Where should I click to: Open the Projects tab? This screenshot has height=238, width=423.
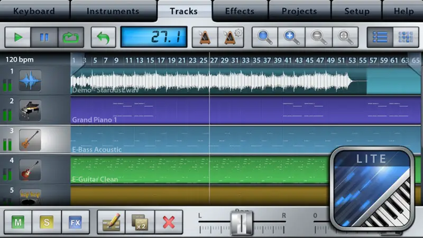coord(299,11)
